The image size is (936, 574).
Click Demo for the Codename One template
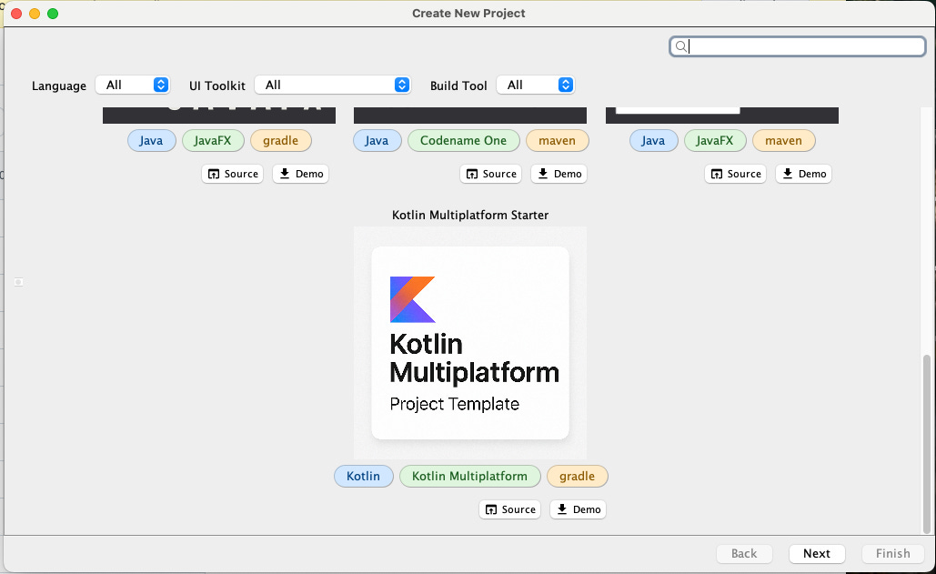click(x=559, y=174)
